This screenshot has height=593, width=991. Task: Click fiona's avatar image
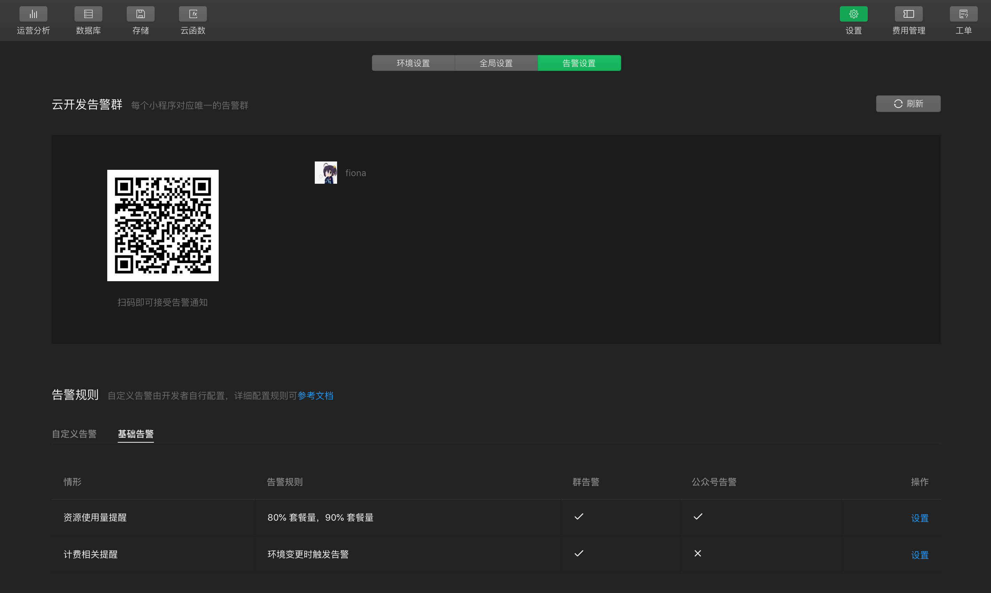[x=326, y=173]
